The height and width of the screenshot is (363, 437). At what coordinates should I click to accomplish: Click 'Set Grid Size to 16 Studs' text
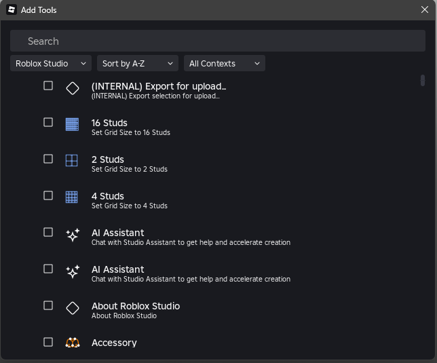131,132
